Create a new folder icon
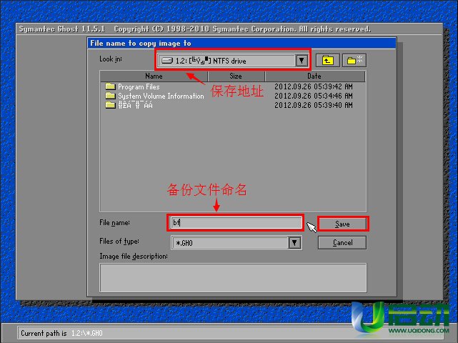This screenshot has height=343, width=458. point(354,61)
